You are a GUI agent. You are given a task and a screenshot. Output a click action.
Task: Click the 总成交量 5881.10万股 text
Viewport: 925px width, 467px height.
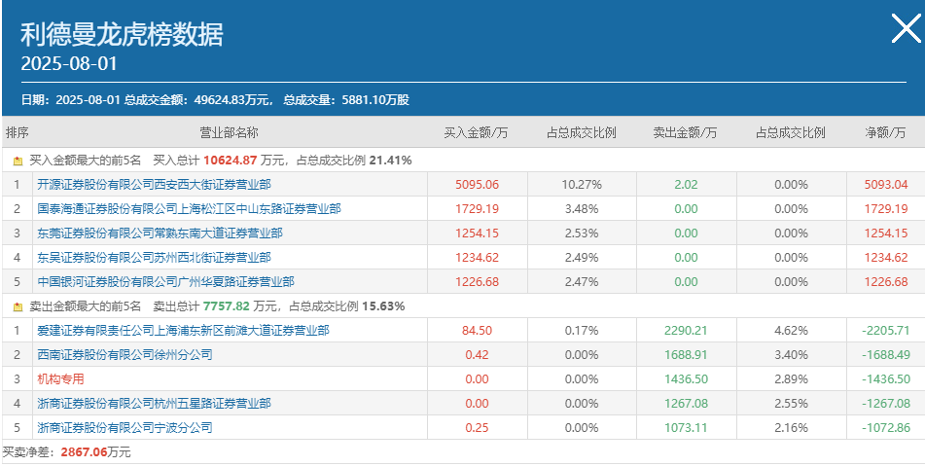[x=346, y=100]
